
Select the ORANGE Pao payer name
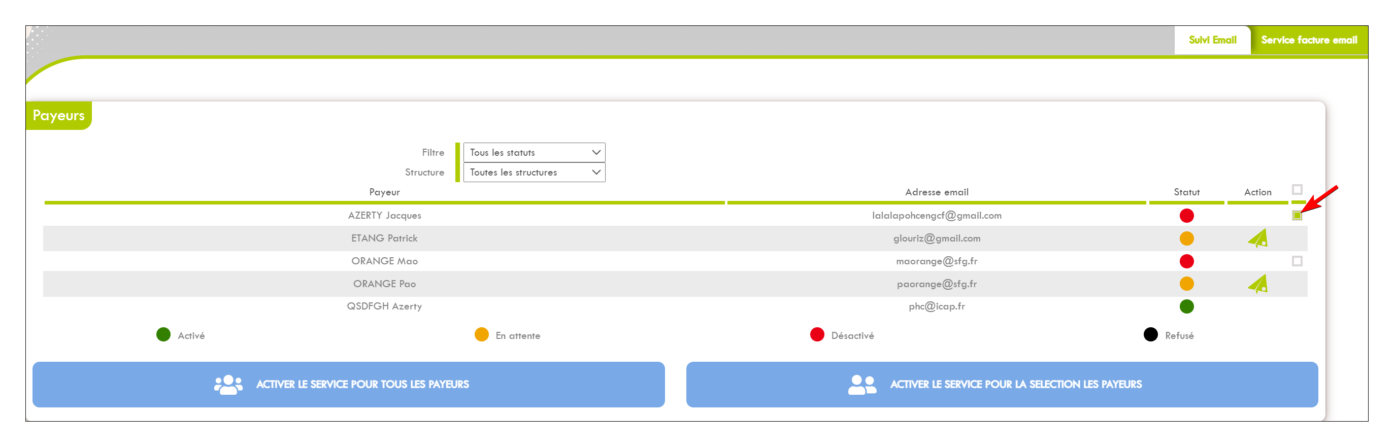tap(384, 284)
